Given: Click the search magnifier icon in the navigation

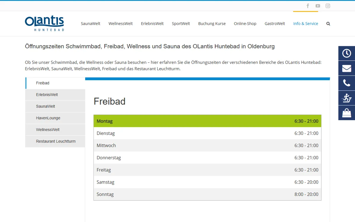Looking at the screenshot, I should tap(328, 24).
